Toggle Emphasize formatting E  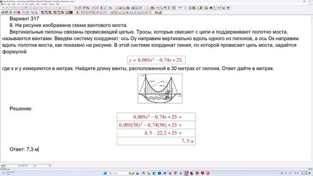coord(201,8)
